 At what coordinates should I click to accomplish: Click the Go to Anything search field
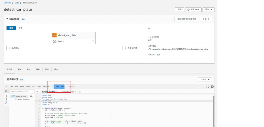coord(22,91)
